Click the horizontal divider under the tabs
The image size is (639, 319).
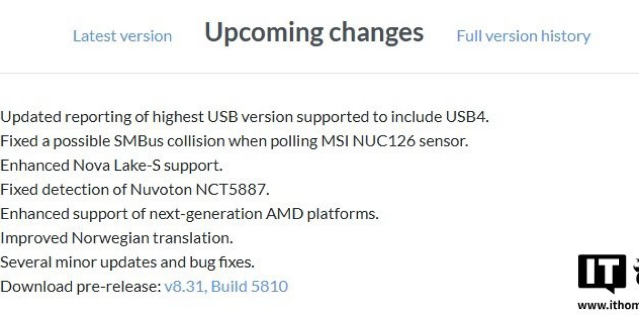pyautogui.click(x=319, y=73)
